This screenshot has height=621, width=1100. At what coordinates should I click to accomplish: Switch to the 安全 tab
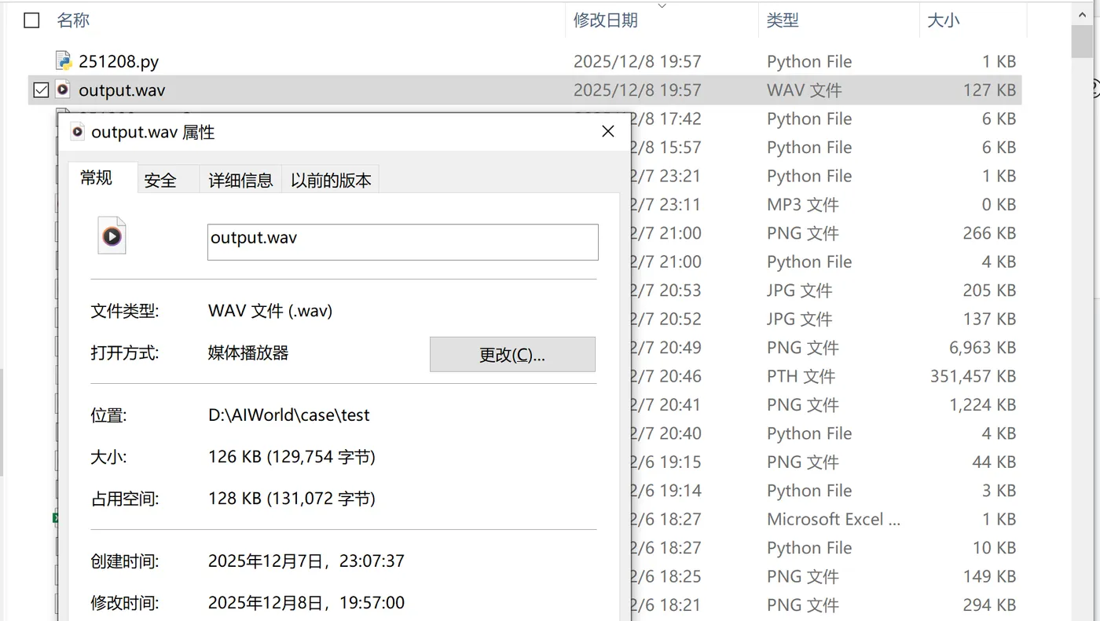tap(160, 179)
